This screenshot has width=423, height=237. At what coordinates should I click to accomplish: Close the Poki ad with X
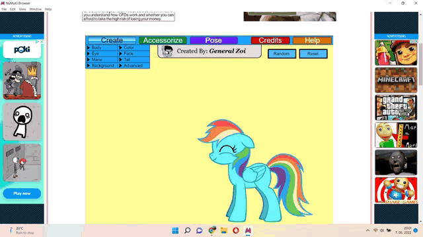[x=42, y=41]
